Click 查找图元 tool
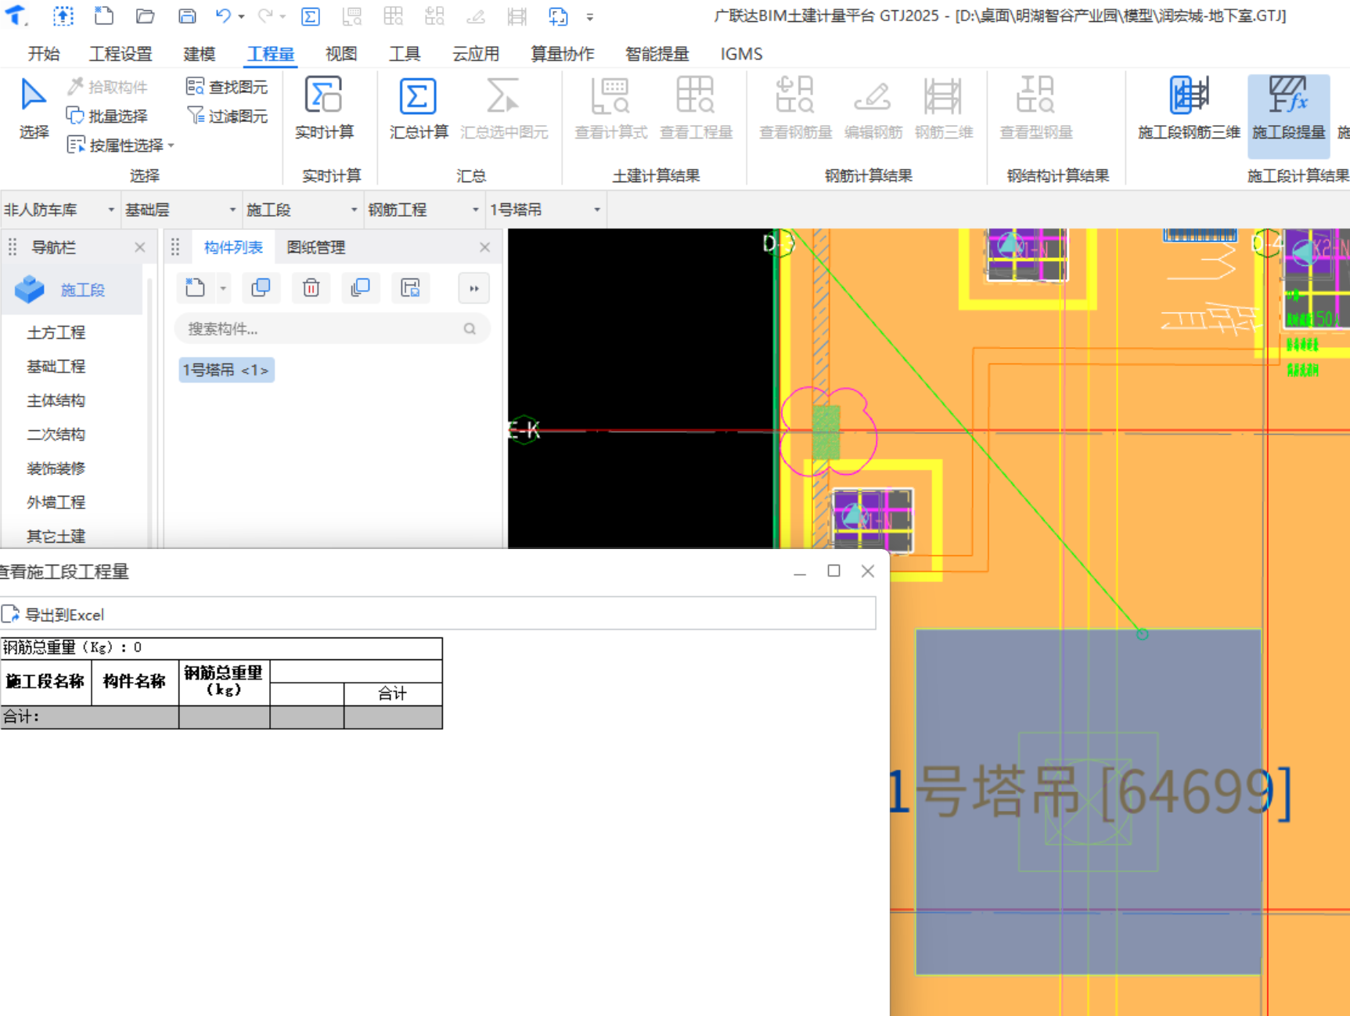 pyautogui.click(x=227, y=87)
